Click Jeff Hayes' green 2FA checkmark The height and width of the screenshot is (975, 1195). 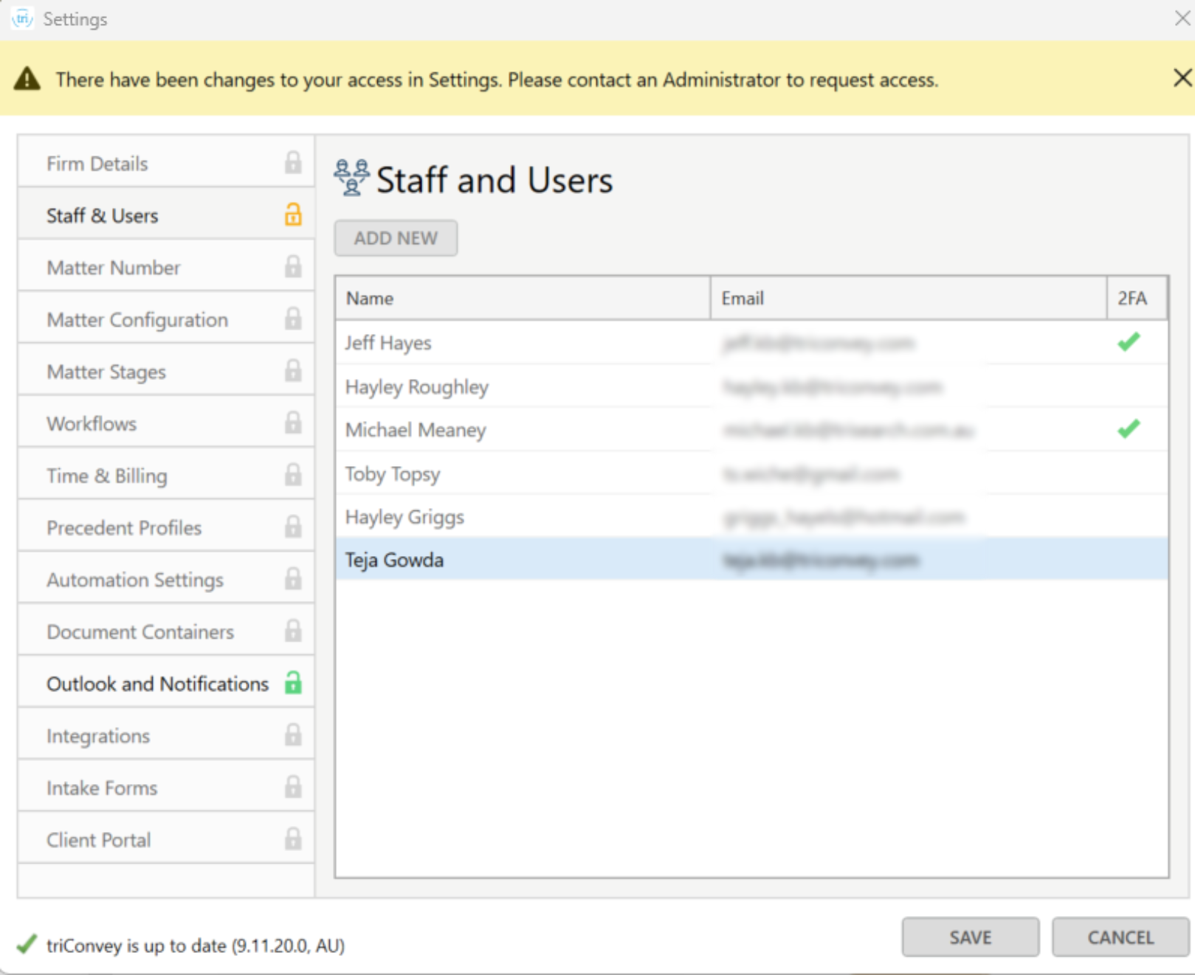pyautogui.click(x=1129, y=342)
